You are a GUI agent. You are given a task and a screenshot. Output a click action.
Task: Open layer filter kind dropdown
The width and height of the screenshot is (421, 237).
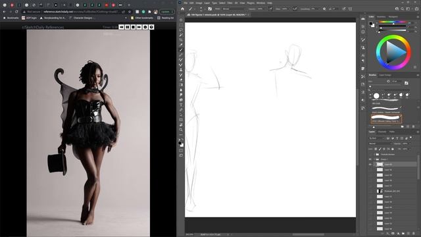click(x=377, y=138)
